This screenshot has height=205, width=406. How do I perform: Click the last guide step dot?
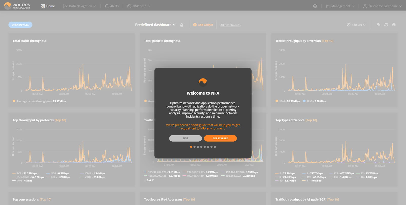[x=215, y=147]
